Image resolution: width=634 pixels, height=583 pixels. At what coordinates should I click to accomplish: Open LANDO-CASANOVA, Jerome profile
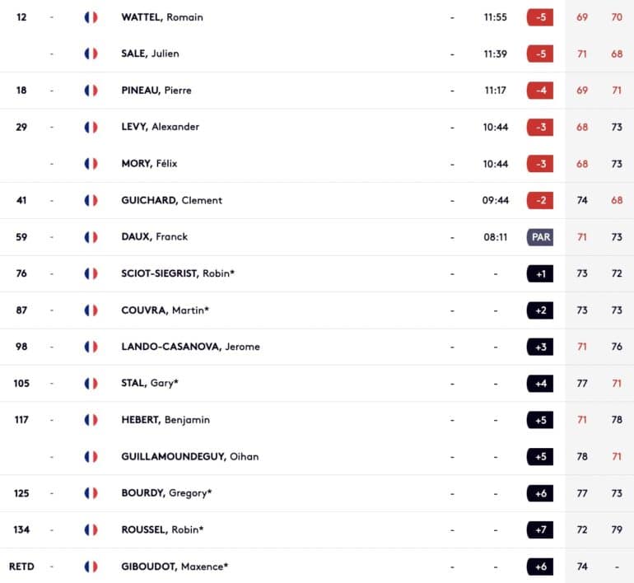click(190, 347)
